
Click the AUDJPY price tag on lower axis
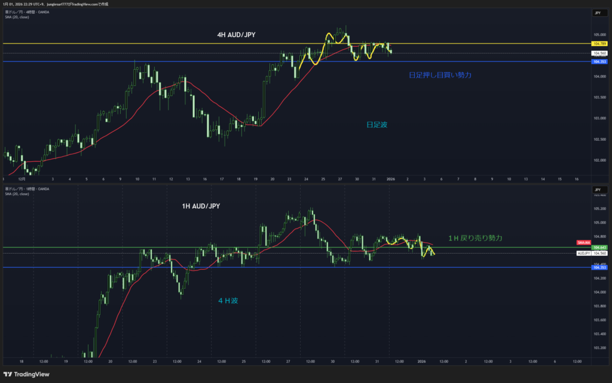pos(584,254)
